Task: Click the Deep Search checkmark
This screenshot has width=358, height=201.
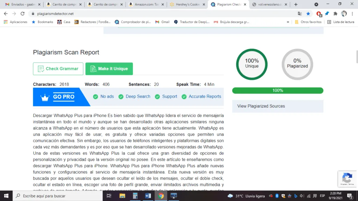Action: click(x=121, y=97)
